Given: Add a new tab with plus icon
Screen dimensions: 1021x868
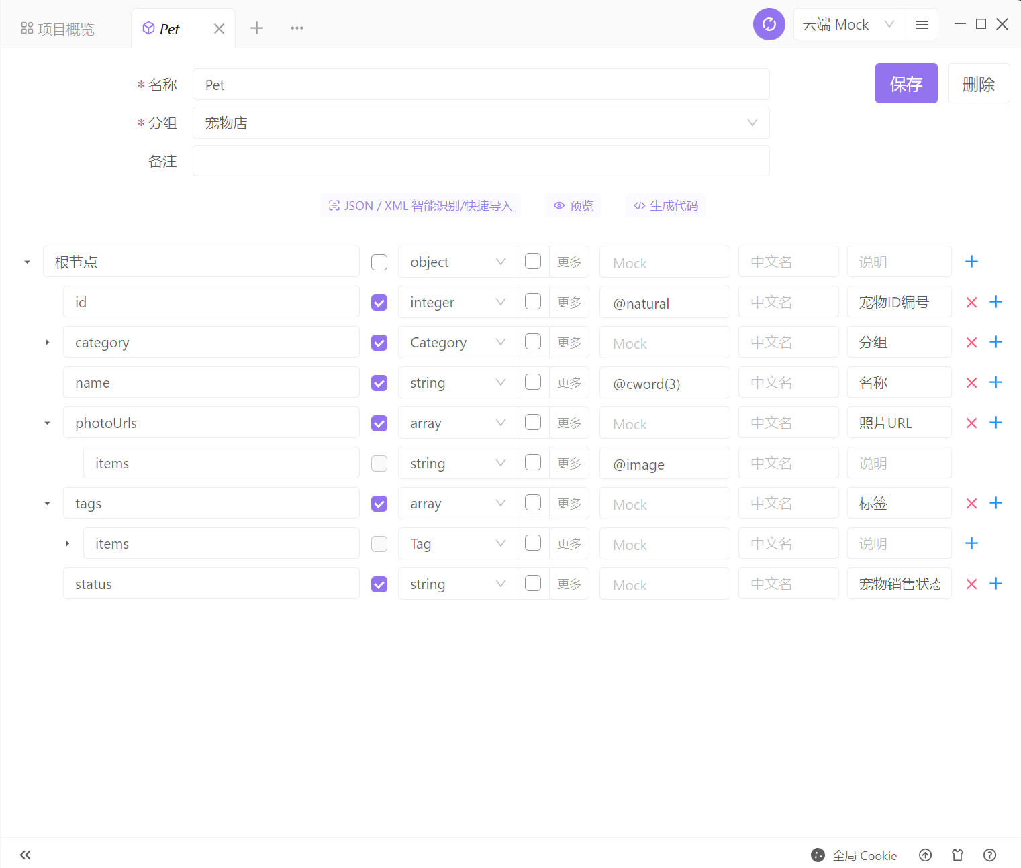Looking at the screenshot, I should 256,28.
